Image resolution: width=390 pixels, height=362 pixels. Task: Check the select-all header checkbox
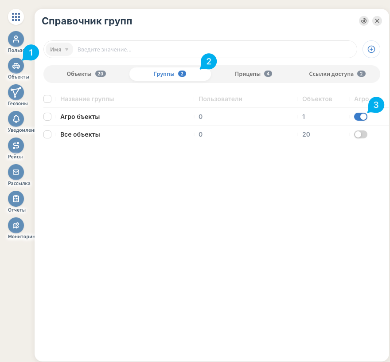coord(47,99)
